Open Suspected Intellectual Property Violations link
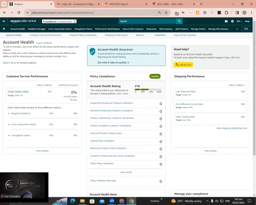256x205 pixels. pyautogui.click(x=112, y=103)
